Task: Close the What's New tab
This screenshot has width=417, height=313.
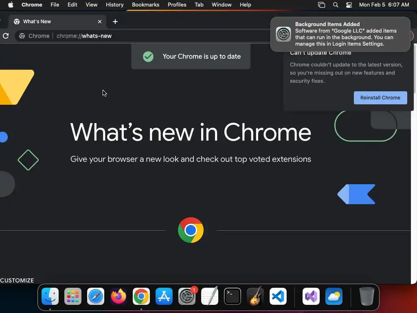Action: coord(100,22)
